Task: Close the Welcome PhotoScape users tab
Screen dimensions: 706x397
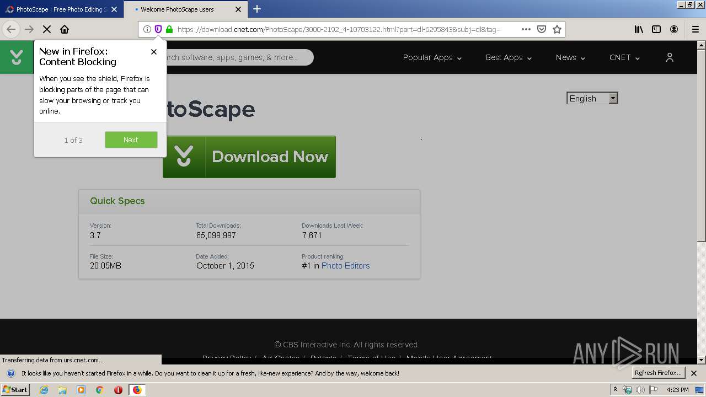Action: [238, 9]
